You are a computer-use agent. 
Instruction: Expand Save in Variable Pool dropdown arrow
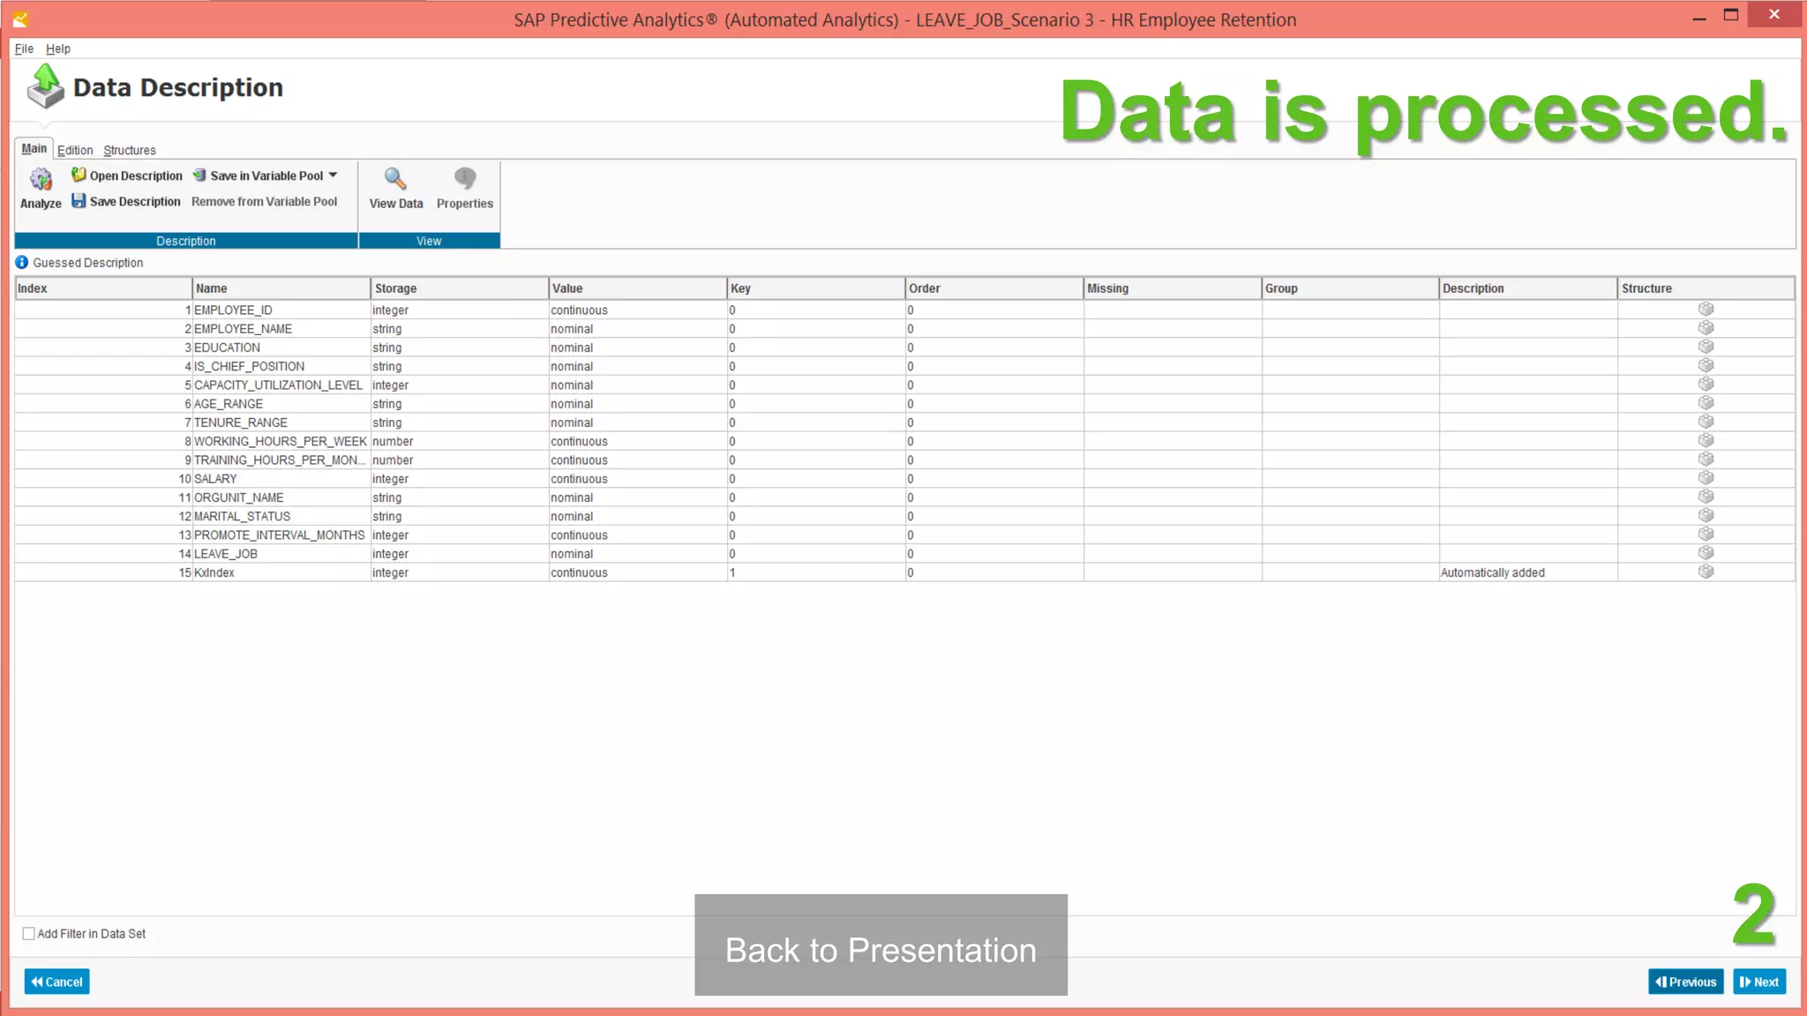[333, 175]
